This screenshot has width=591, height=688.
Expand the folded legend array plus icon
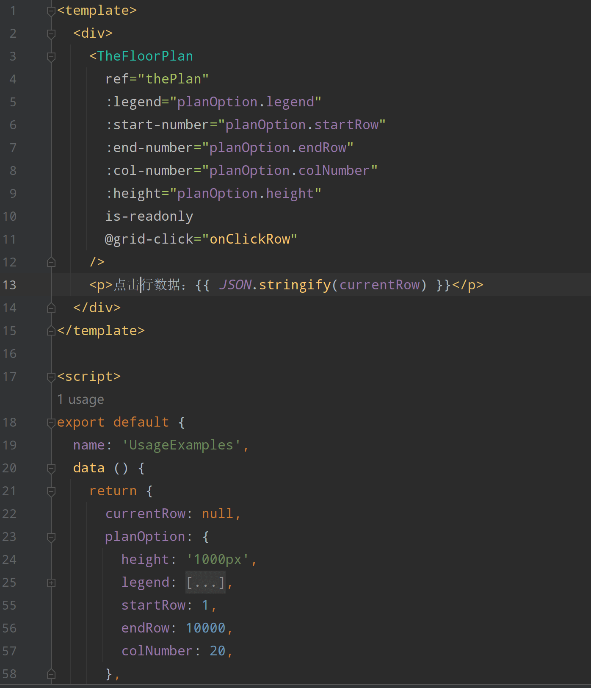[51, 583]
